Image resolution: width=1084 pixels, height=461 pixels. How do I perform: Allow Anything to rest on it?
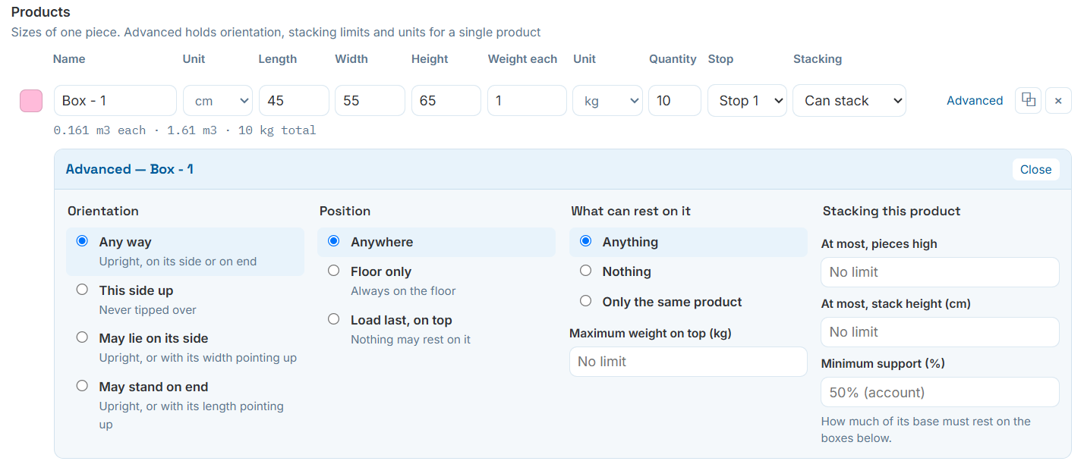pos(585,241)
